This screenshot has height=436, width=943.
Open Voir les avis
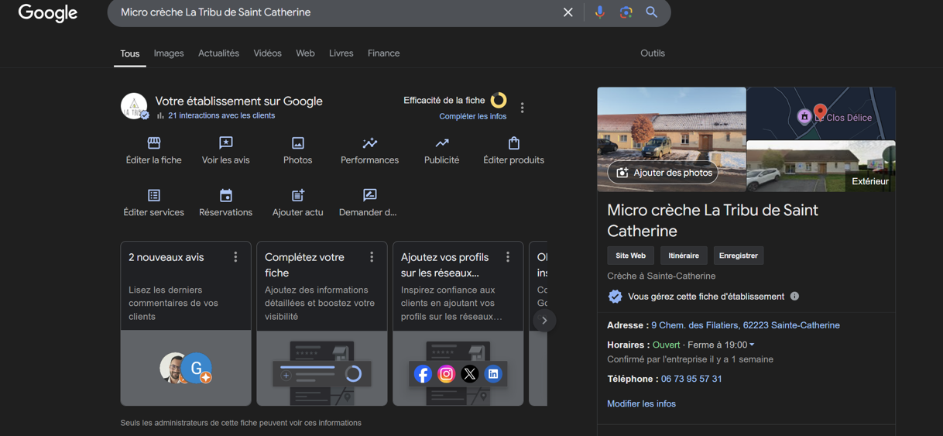225,150
